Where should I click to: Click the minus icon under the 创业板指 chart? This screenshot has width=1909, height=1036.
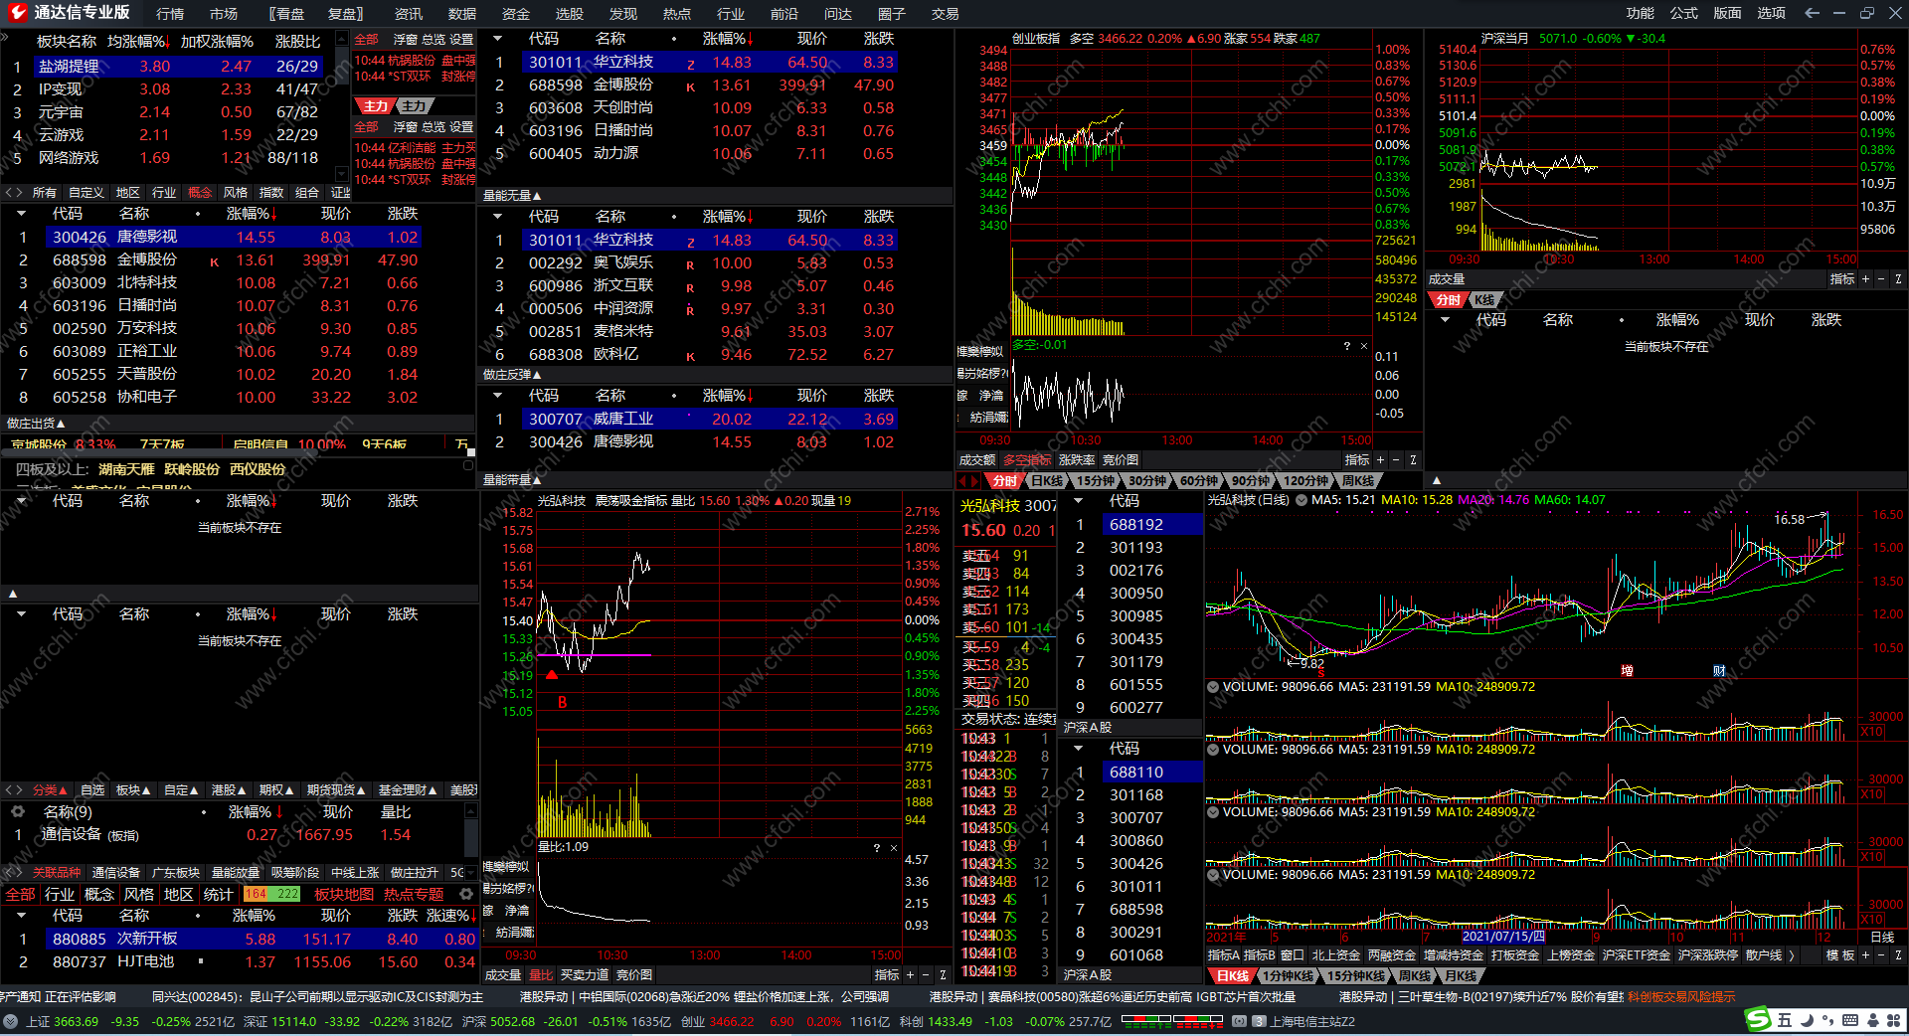(x=1396, y=460)
